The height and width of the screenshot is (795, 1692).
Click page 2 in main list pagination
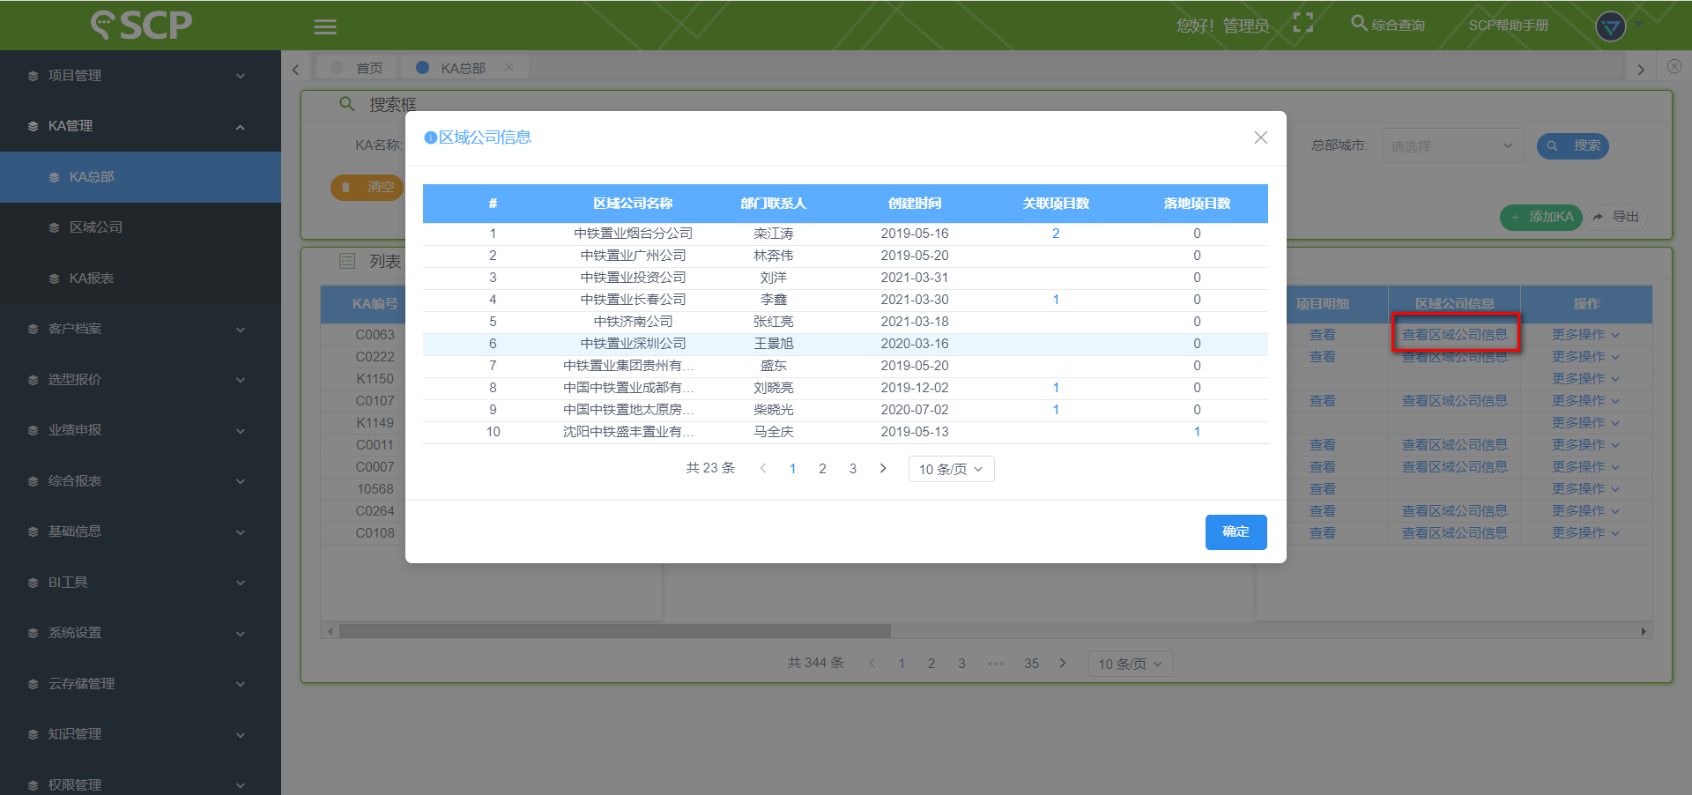(931, 664)
